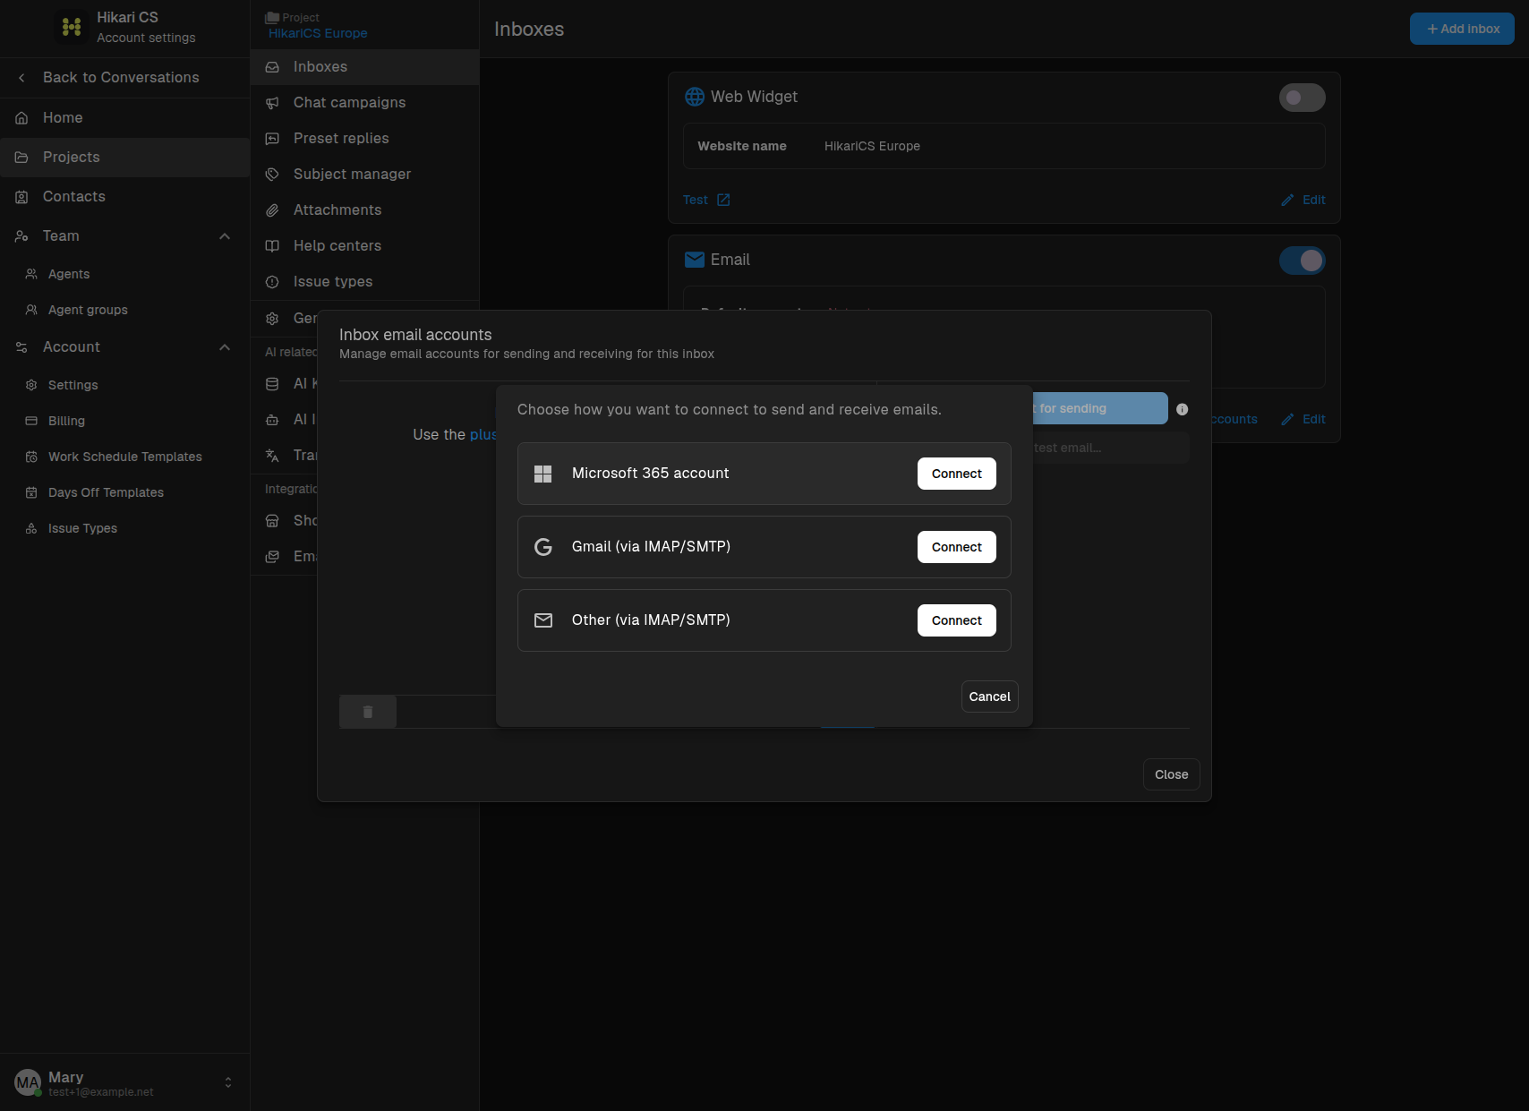Image resolution: width=1529 pixels, height=1111 pixels.
Task: Collapse the Account section chevron
Action: pos(225,347)
